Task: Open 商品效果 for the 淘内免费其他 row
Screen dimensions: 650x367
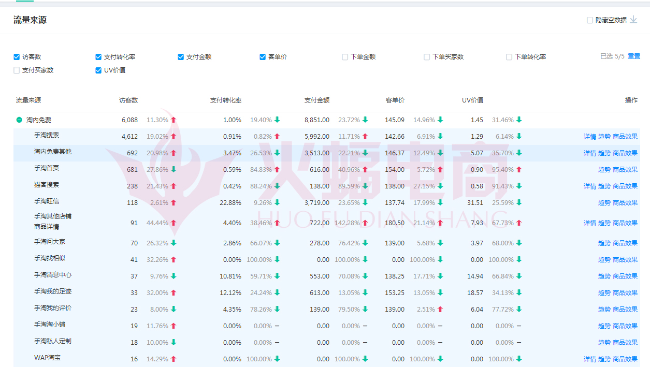Action: pyautogui.click(x=625, y=153)
